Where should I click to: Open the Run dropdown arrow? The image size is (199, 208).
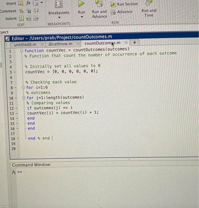click(x=82, y=17)
